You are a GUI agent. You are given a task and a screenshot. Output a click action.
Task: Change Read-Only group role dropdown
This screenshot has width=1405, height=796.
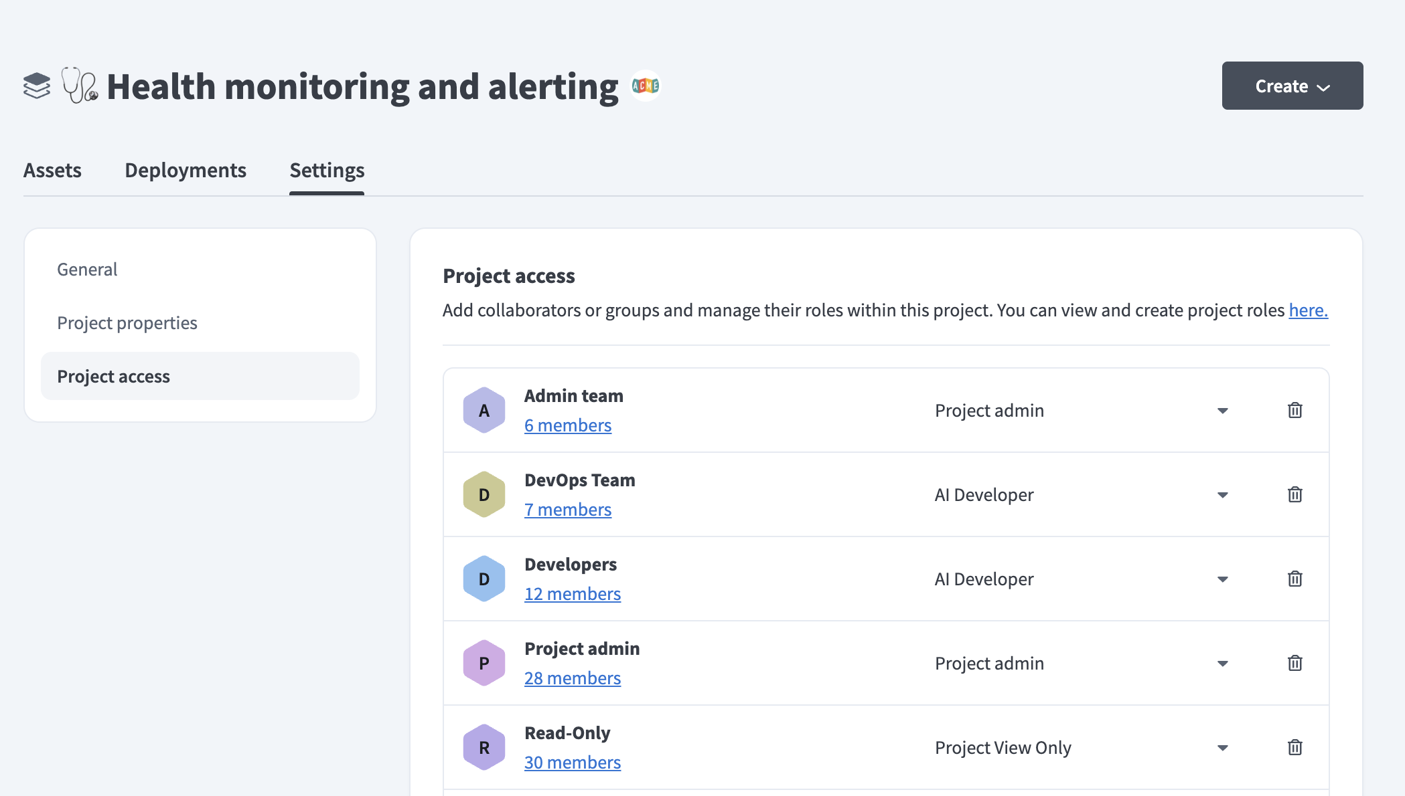pyautogui.click(x=1222, y=748)
